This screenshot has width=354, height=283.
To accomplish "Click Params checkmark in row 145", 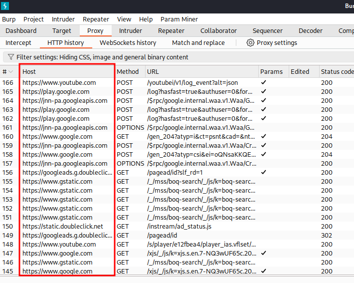I will (x=263, y=271).
